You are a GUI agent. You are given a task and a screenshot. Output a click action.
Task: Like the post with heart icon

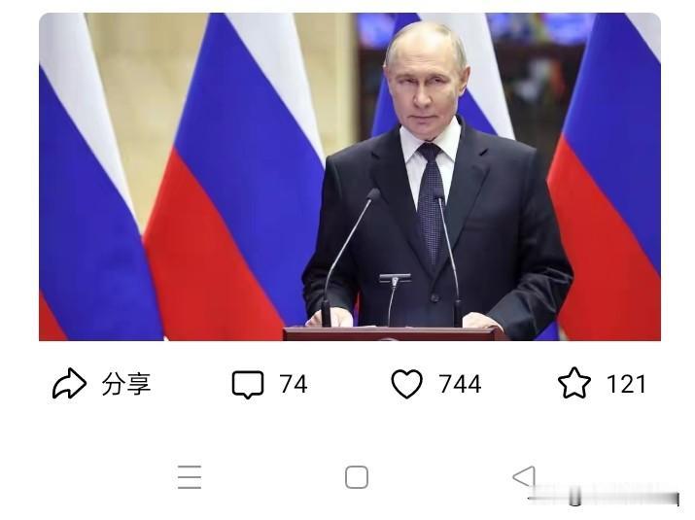pyautogui.click(x=407, y=384)
